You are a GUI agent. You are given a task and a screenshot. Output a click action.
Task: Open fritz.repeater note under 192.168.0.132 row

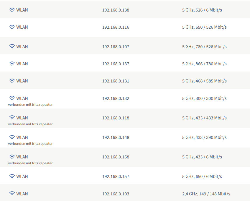pyautogui.click(x=30, y=105)
